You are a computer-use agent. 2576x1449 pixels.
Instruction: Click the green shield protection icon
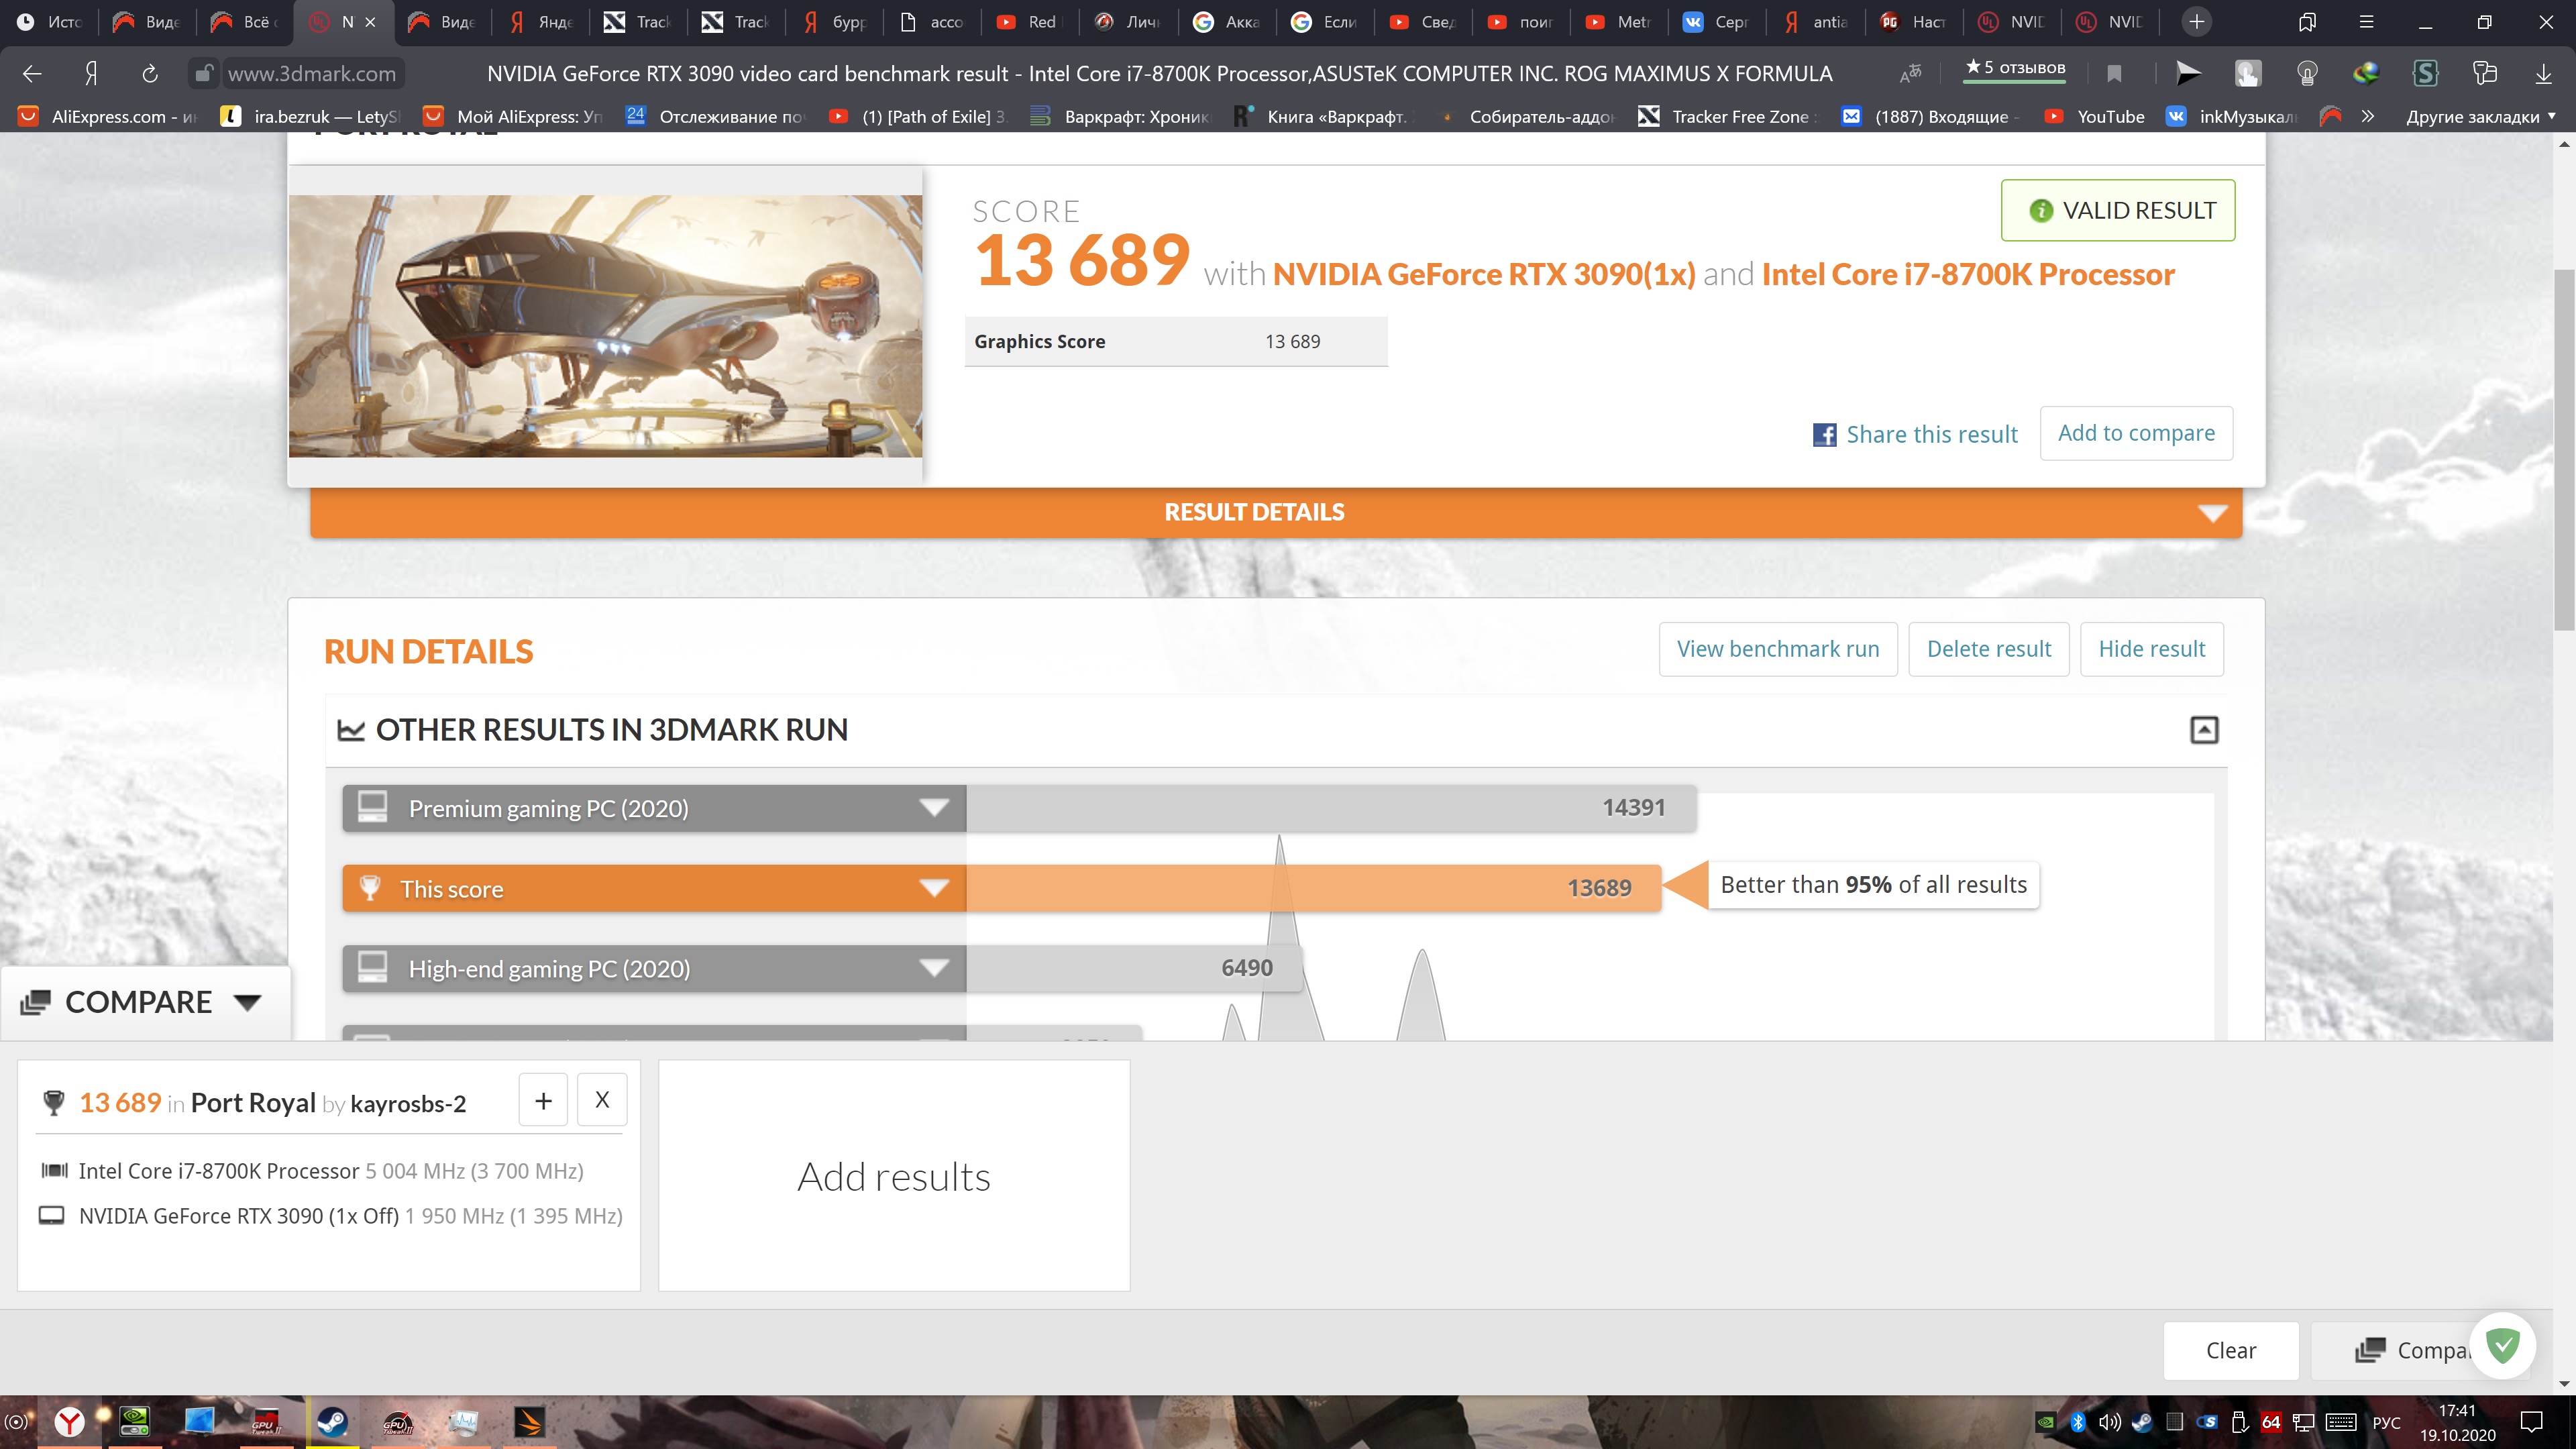(x=2503, y=1346)
